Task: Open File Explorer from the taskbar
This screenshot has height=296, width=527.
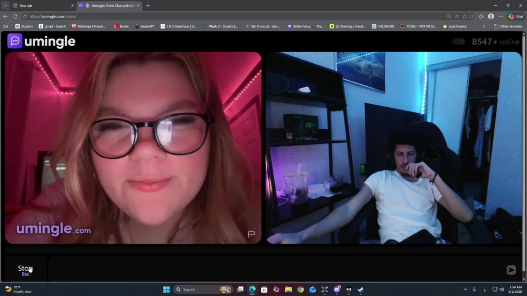Action: (288, 289)
